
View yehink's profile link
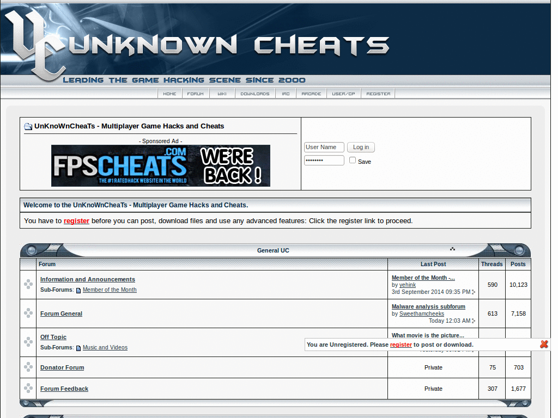[408, 285]
